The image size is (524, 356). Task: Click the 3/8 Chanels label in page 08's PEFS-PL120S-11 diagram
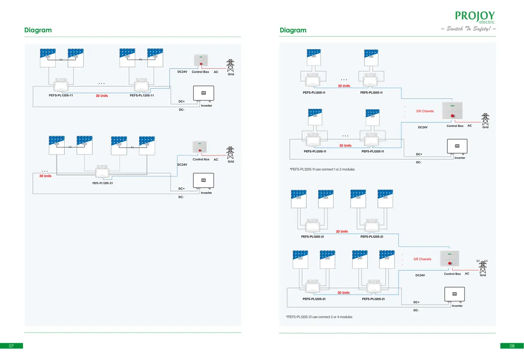click(425, 111)
